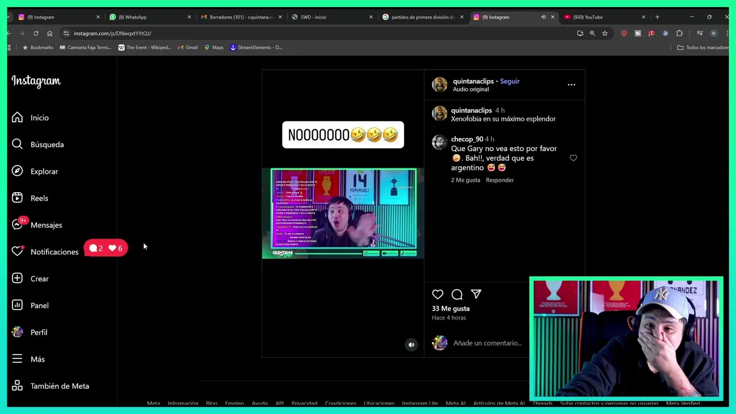
Task: Switch to SWD - Inicio tab
Action: [x=332, y=17]
